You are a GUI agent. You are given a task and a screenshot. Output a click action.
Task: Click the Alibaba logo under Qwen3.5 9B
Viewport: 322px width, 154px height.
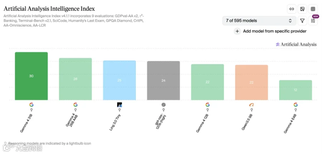point(252,105)
